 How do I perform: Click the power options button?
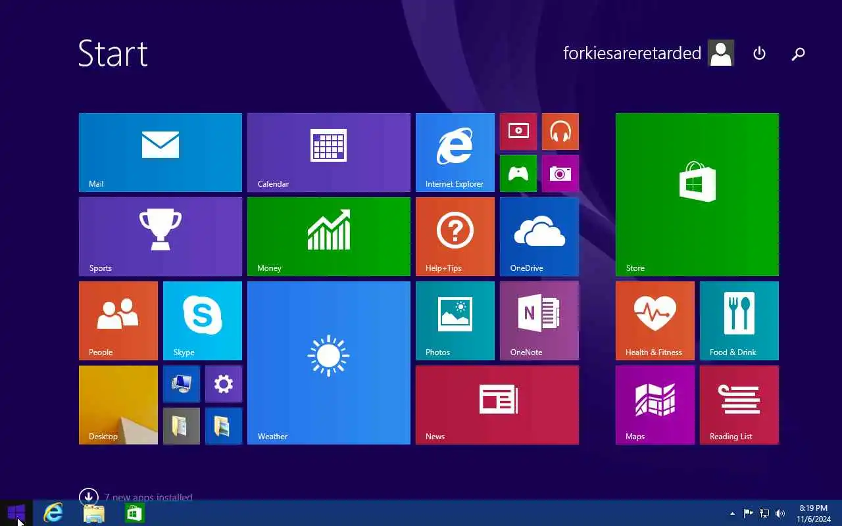759,53
